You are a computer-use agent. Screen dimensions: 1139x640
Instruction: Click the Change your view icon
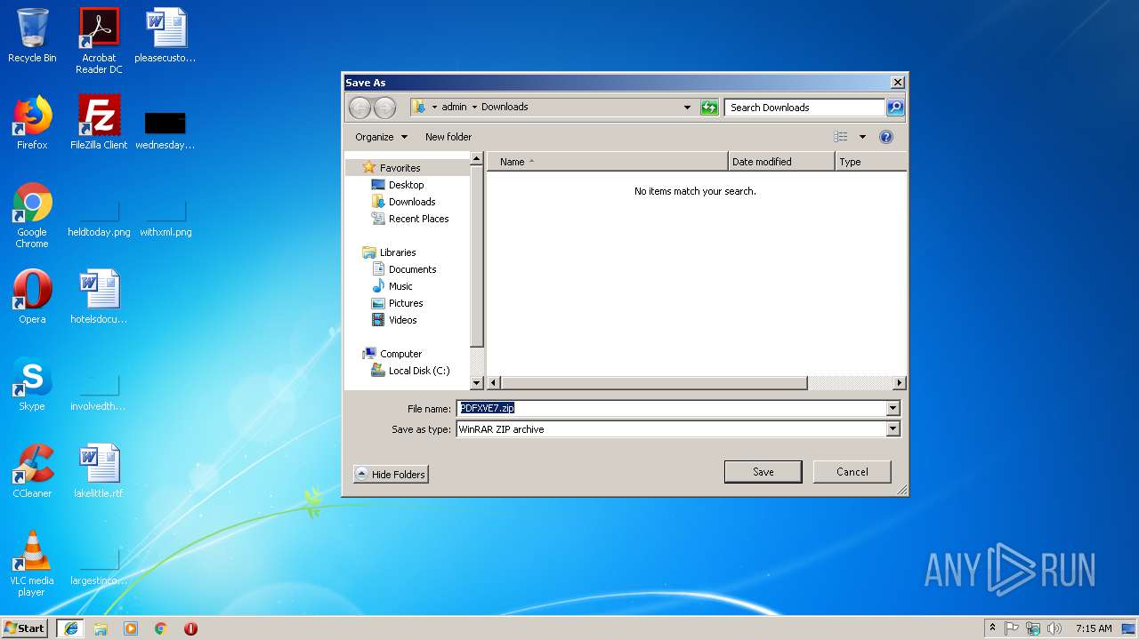[841, 137]
